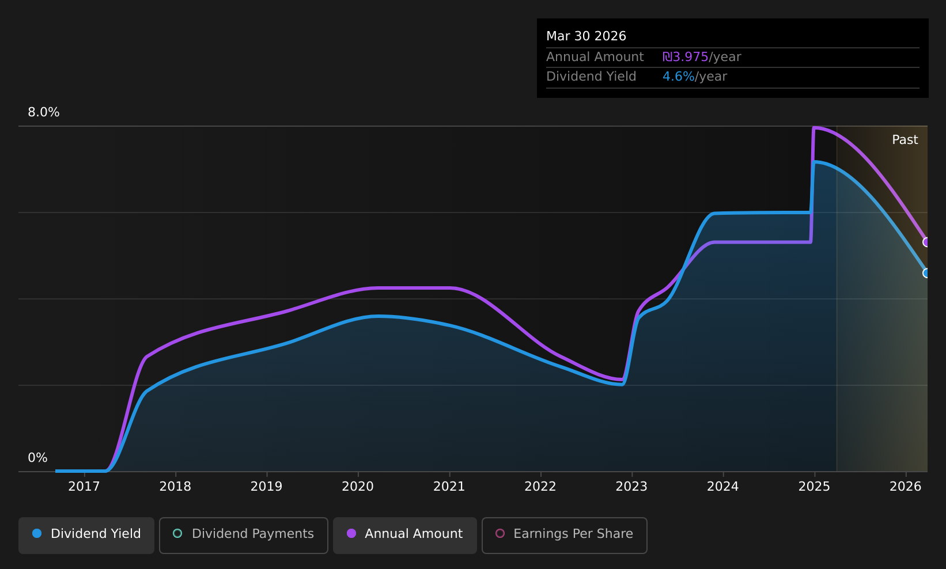Toggle the Annual Amount legend button
This screenshot has height=569, width=946.
(x=405, y=535)
